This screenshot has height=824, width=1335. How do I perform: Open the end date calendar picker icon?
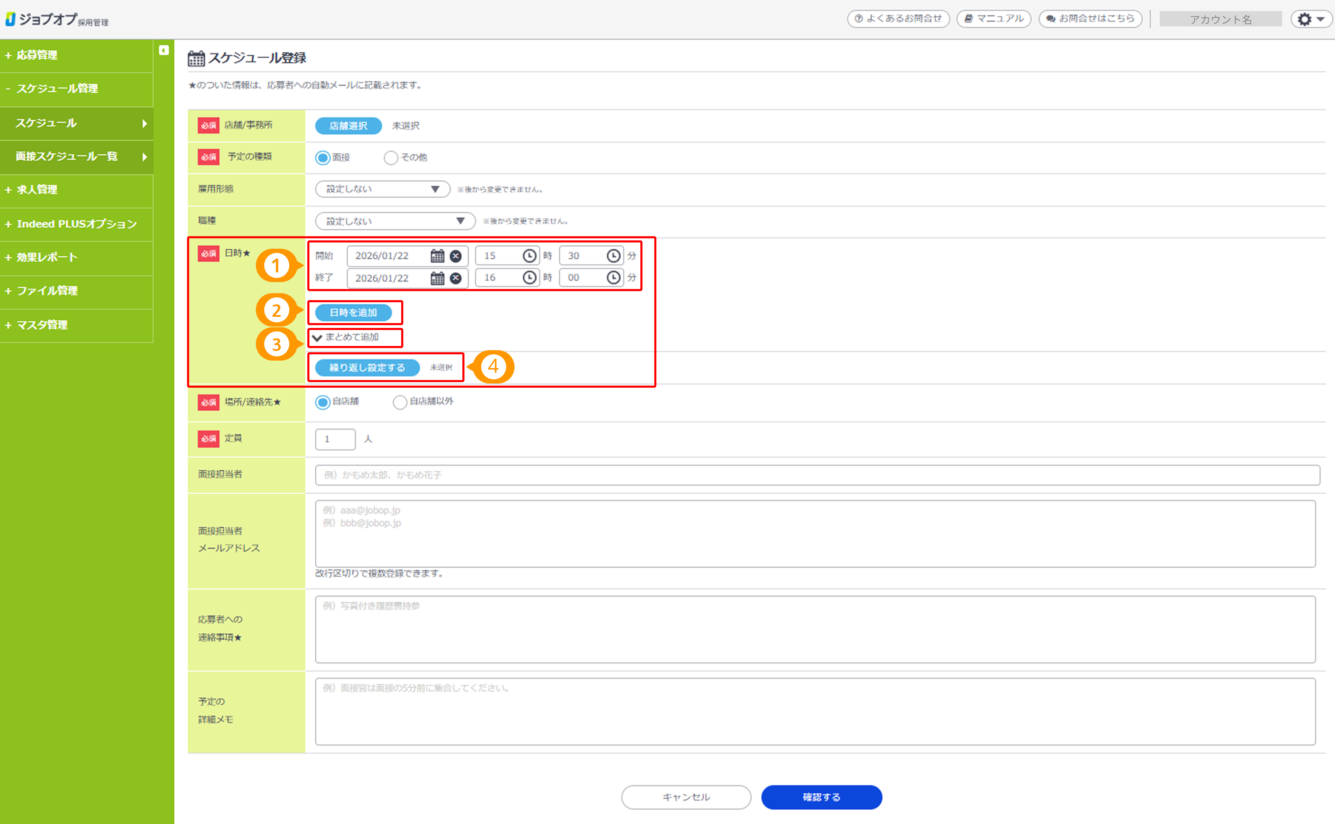(x=437, y=278)
